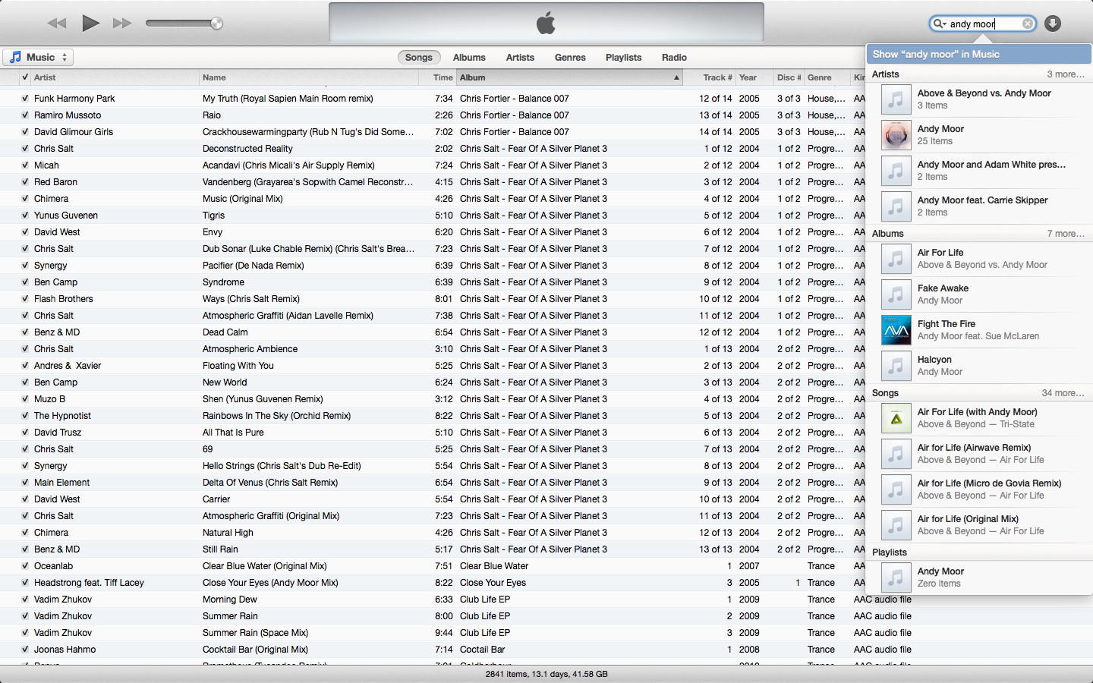Select song Morning Dew

(229, 600)
